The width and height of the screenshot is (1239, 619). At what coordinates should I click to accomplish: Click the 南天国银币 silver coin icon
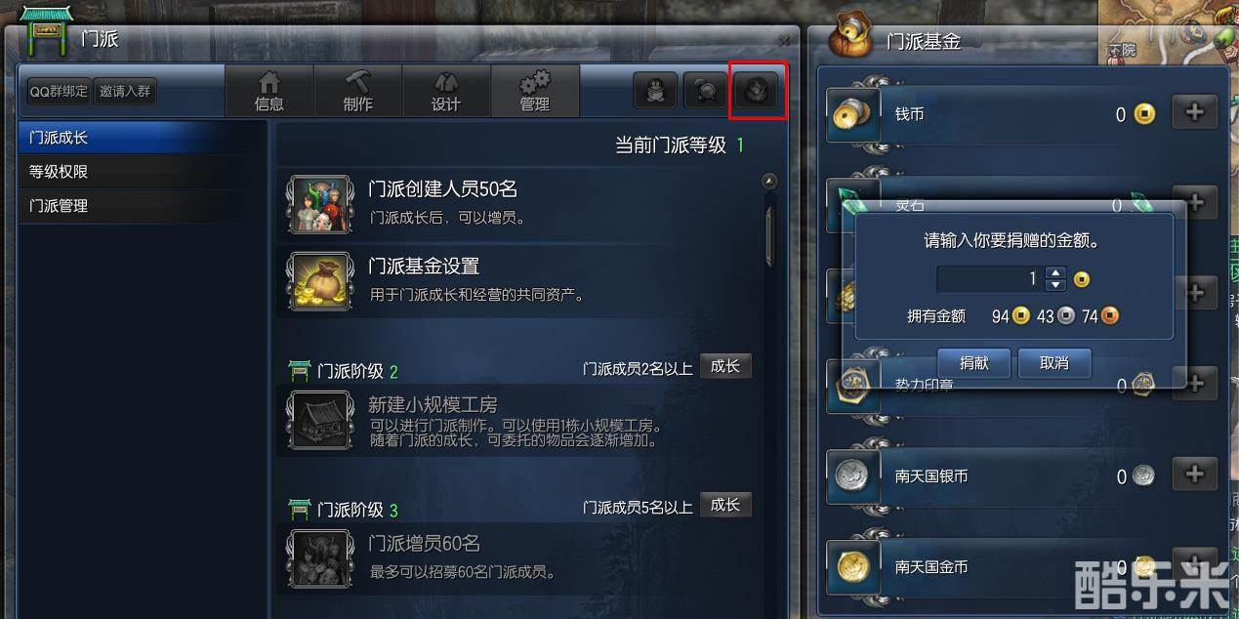pos(853,476)
